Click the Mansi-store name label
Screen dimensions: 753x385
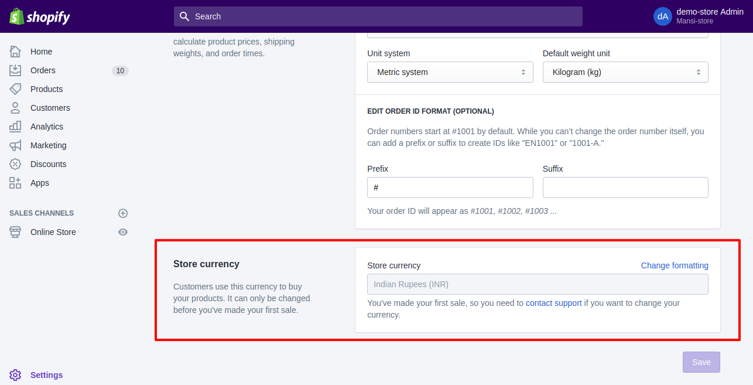[694, 22]
